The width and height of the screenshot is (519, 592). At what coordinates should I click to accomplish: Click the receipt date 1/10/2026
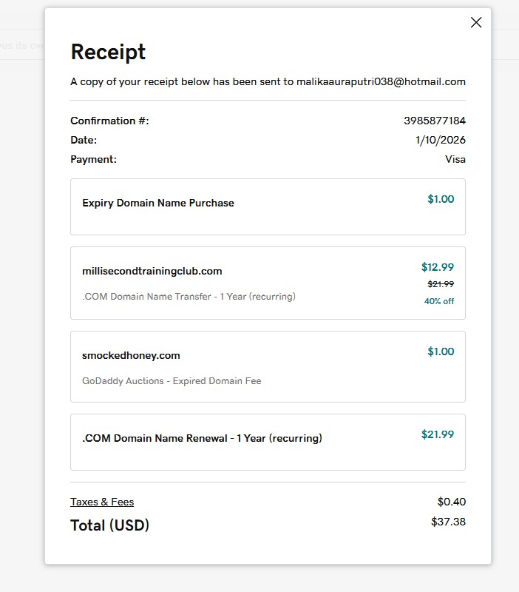(441, 140)
